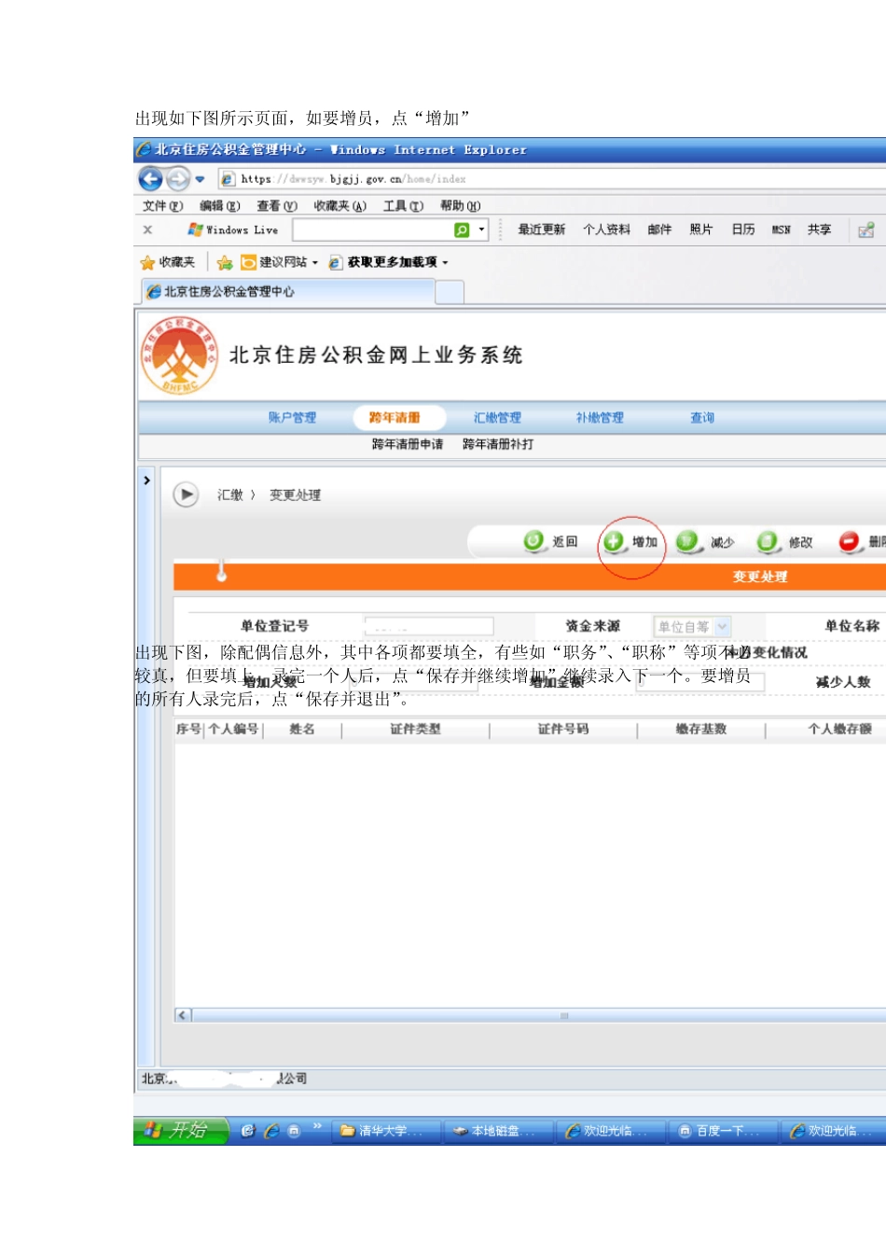Click the green Live search icon
Image resolution: width=886 pixels, height=1254 pixels.
(462, 230)
